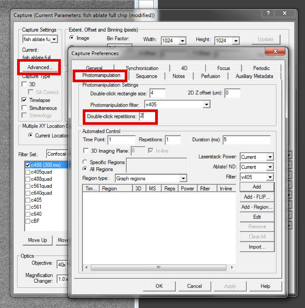The height and width of the screenshot is (308, 305).
Task: Close the Capture Preferences dialog
Action: point(275,51)
